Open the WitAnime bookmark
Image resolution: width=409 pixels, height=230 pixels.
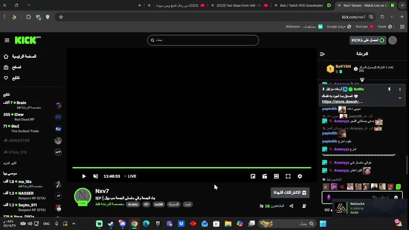(x=304, y=27)
